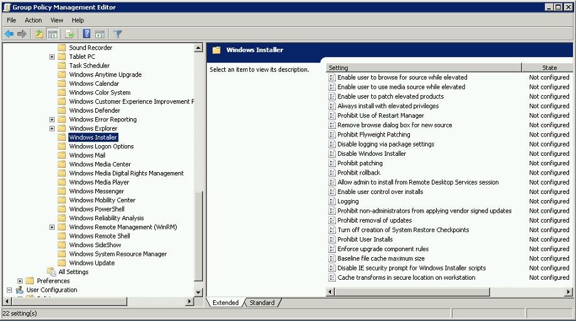Viewport: 576px width, 321px height.
Task: Expand the Windows Error Reporting node
Action: [x=52, y=120]
